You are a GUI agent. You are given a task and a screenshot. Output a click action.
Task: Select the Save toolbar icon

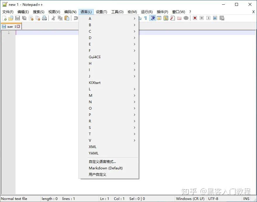18,18
